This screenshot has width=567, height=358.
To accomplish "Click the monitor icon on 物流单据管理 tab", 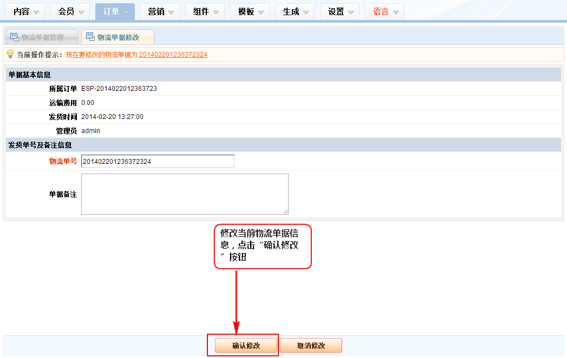I will (x=15, y=37).
